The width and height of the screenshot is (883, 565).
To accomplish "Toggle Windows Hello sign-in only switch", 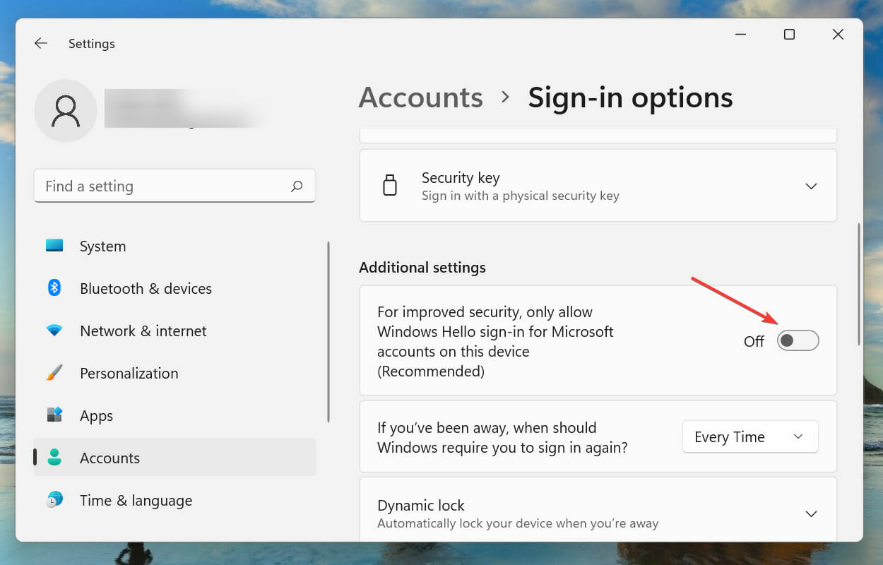I will pos(798,341).
